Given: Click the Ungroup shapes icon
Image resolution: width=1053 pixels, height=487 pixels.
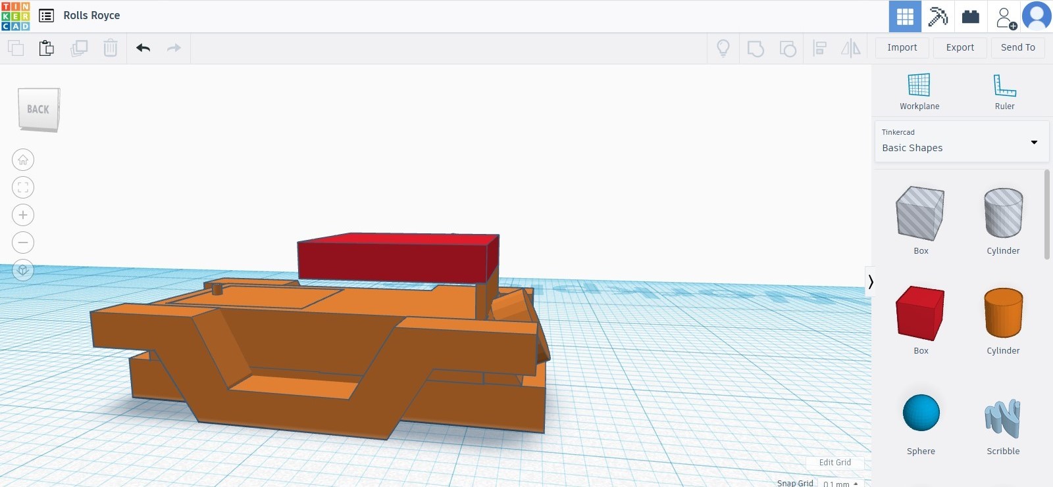Looking at the screenshot, I should [788, 48].
